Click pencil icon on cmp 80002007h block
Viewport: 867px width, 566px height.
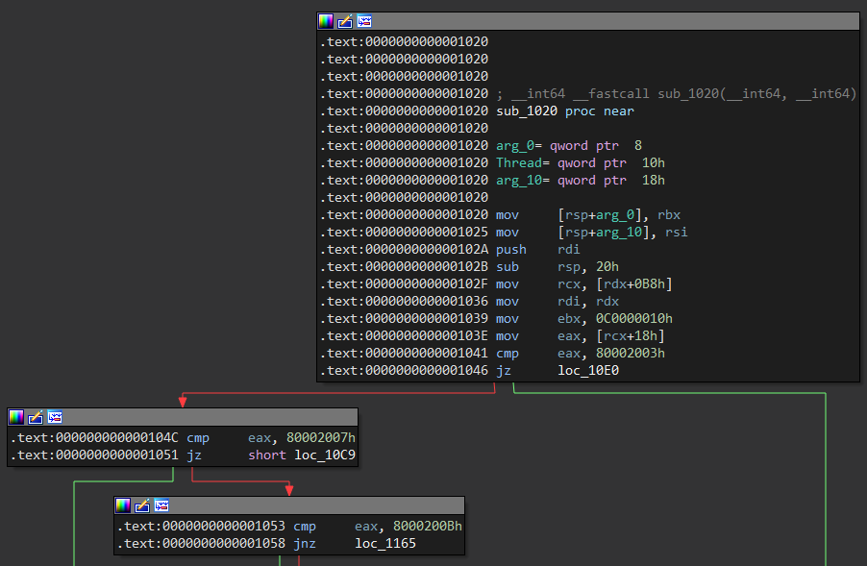tap(36, 417)
